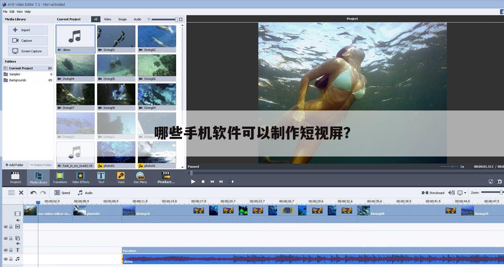Click the Screen Capture button
Viewport: 504px width, 267px height.
28,51
